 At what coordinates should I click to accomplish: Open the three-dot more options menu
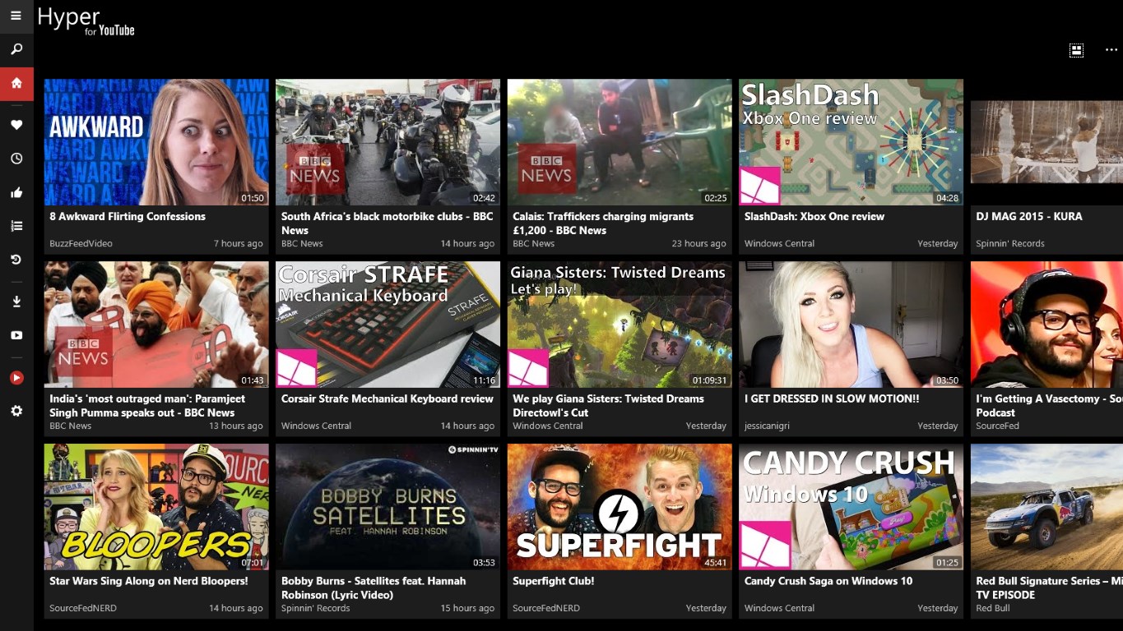point(1111,51)
